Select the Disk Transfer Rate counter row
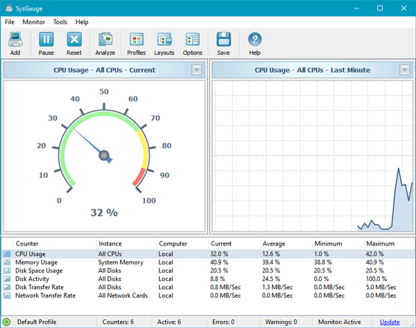The width and height of the screenshot is (416, 328). 208,287
